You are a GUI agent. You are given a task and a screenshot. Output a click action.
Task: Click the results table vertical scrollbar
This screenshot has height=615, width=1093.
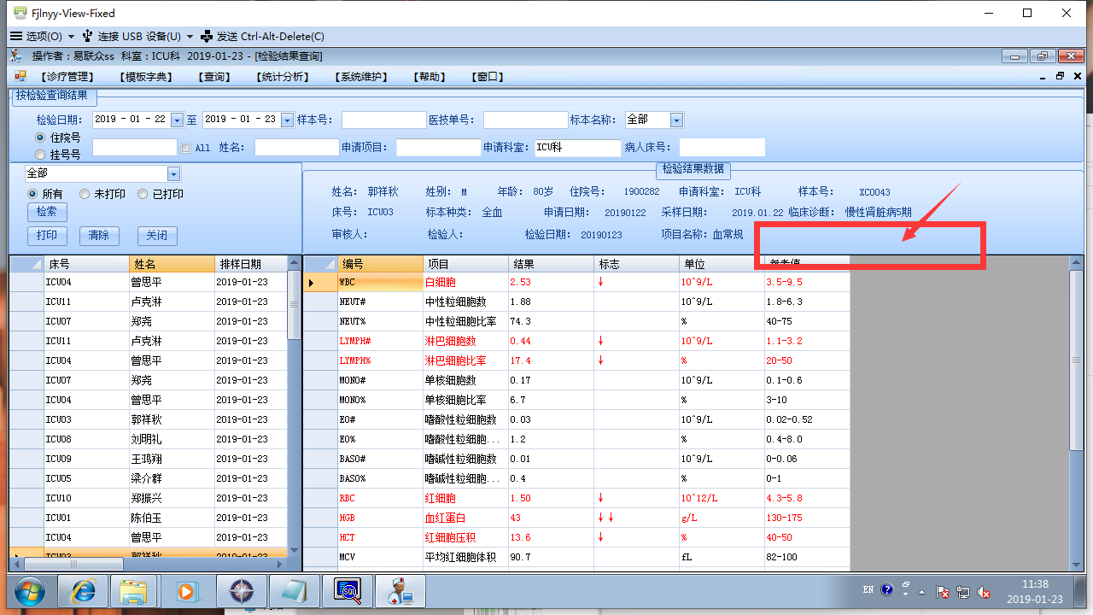coord(1076,412)
